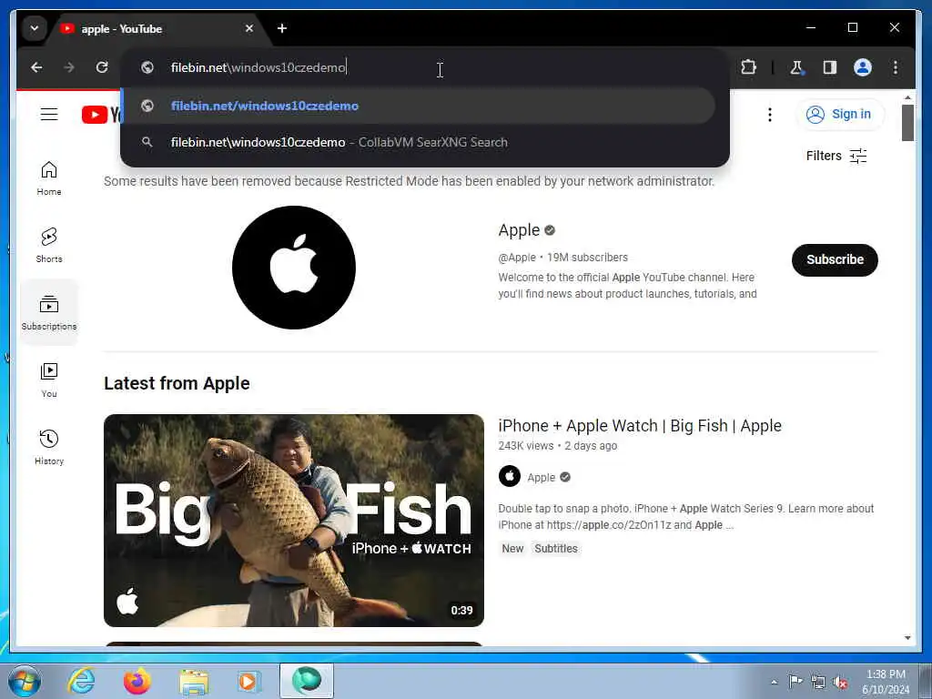Open the Windows Start button

(24, 681)
